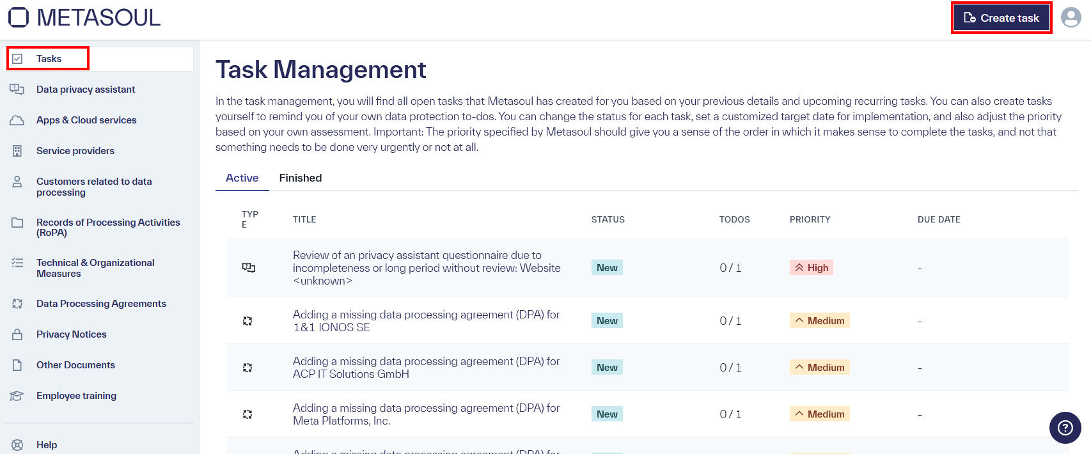Click the due date dash of 1&1 IONOS SE task
Viewport: 1091px width, 454px height.
pos(920,322)
